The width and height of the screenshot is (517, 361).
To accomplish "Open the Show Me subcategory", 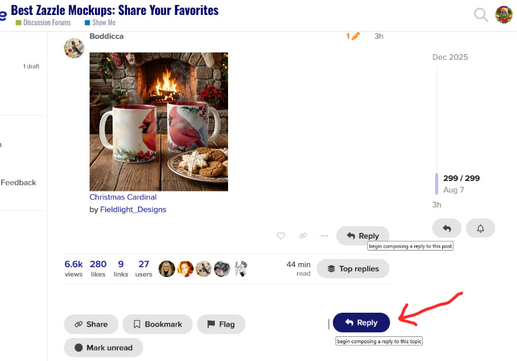I will click(x=100, y=22).
